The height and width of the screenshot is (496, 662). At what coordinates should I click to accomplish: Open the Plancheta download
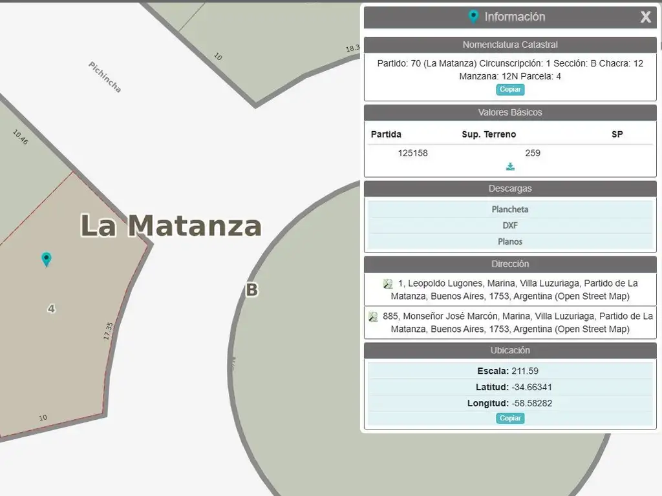510,209
